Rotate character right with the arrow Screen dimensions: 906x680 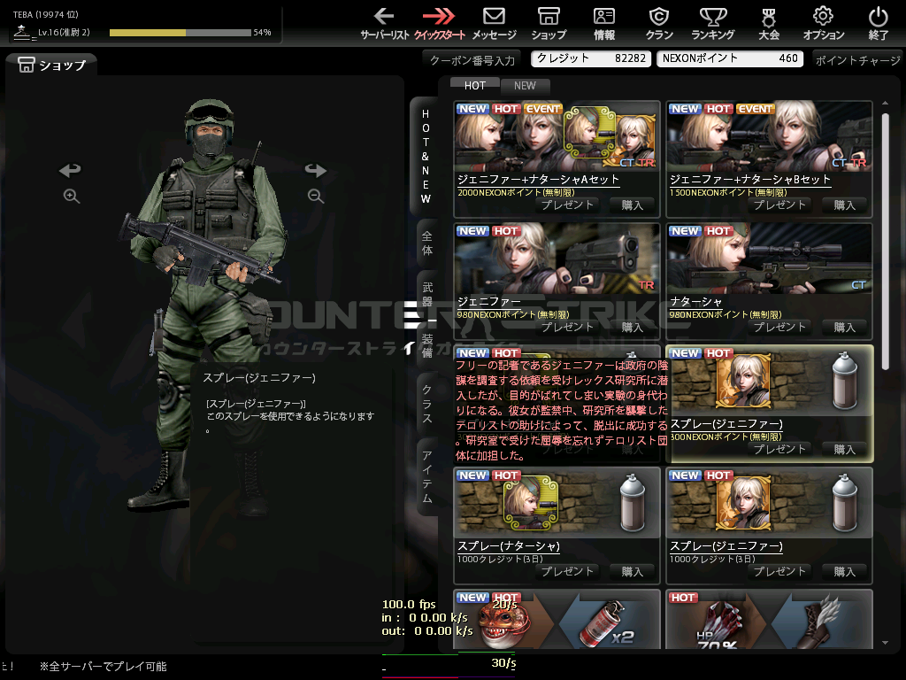pos(316,170)
